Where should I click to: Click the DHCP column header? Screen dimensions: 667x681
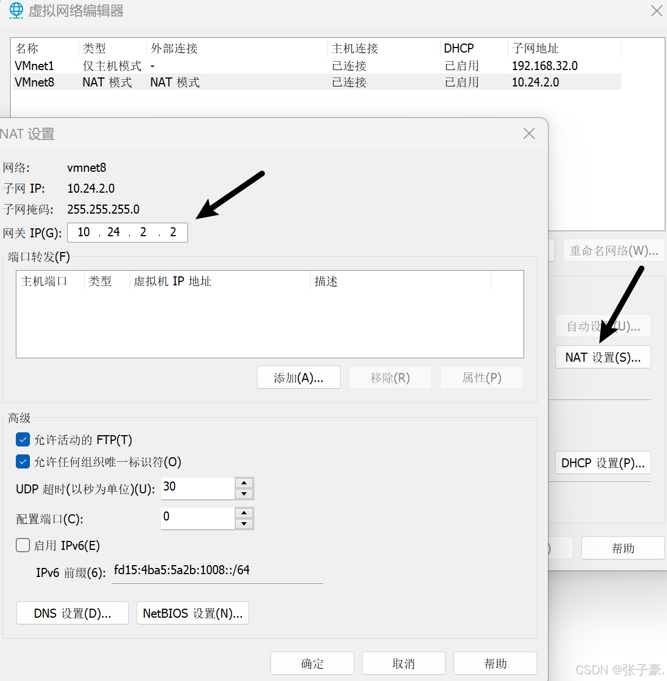coord(474,48)
